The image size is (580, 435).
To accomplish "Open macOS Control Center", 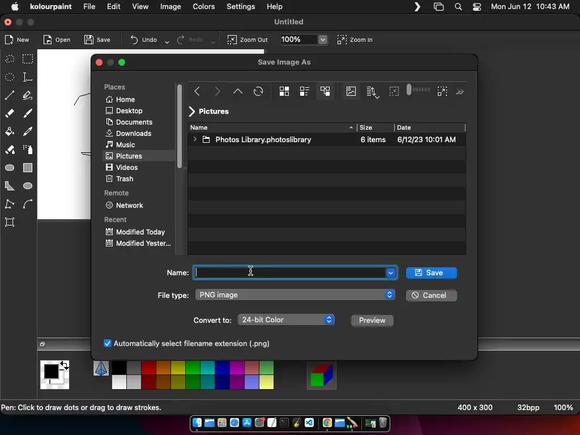I will pos(477,7).
